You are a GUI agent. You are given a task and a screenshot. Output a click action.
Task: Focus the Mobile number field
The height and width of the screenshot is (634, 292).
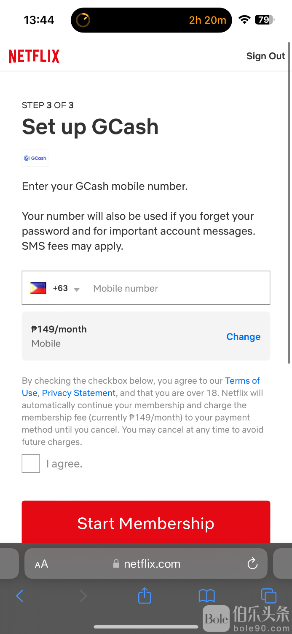click(x=177, y=288)
